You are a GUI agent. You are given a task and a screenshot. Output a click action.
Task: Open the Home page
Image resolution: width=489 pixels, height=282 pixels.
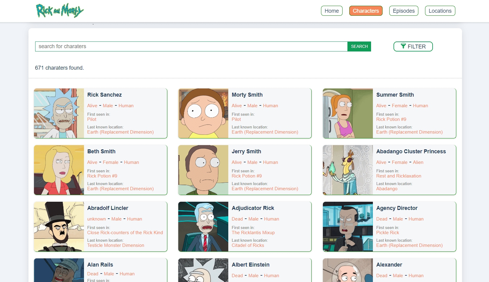332,11
